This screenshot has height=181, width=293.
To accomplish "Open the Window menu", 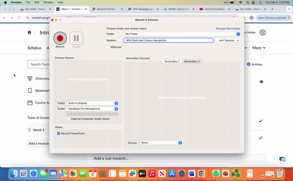I will [48, 2].
